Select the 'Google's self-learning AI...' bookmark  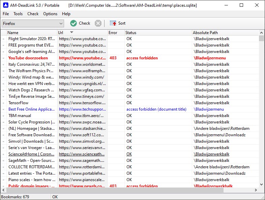(x=32, y=52)
